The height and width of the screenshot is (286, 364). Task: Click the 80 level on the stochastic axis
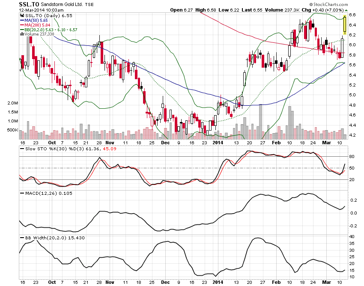pyautogui.click(x=352, y=157)
